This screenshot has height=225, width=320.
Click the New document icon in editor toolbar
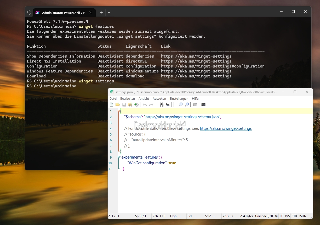[x=111, y=105]
